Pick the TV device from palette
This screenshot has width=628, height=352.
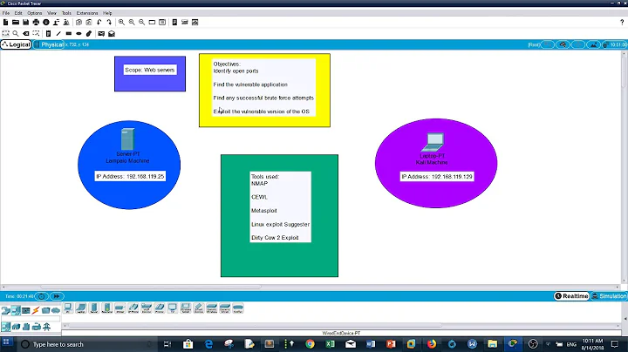click(173, 308)
